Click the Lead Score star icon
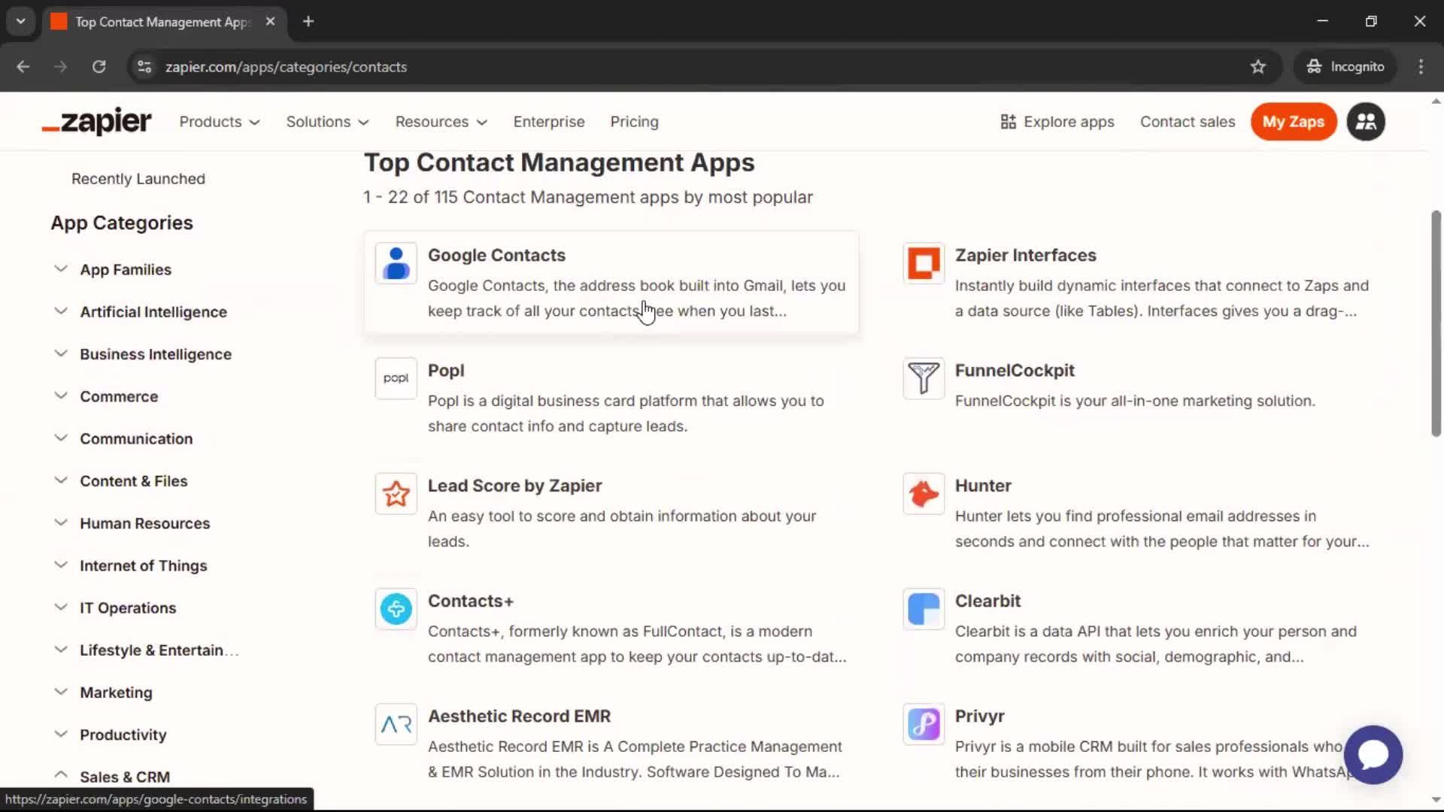Image resolution: width=1444 pixels, height=812 pixels. pos(396,493)
